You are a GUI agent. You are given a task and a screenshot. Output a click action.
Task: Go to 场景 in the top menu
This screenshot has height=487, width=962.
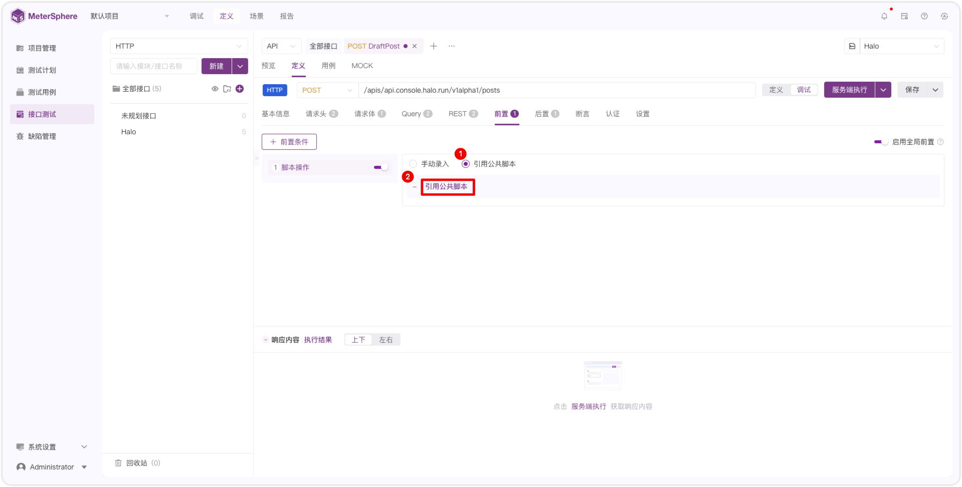point(257,16)
